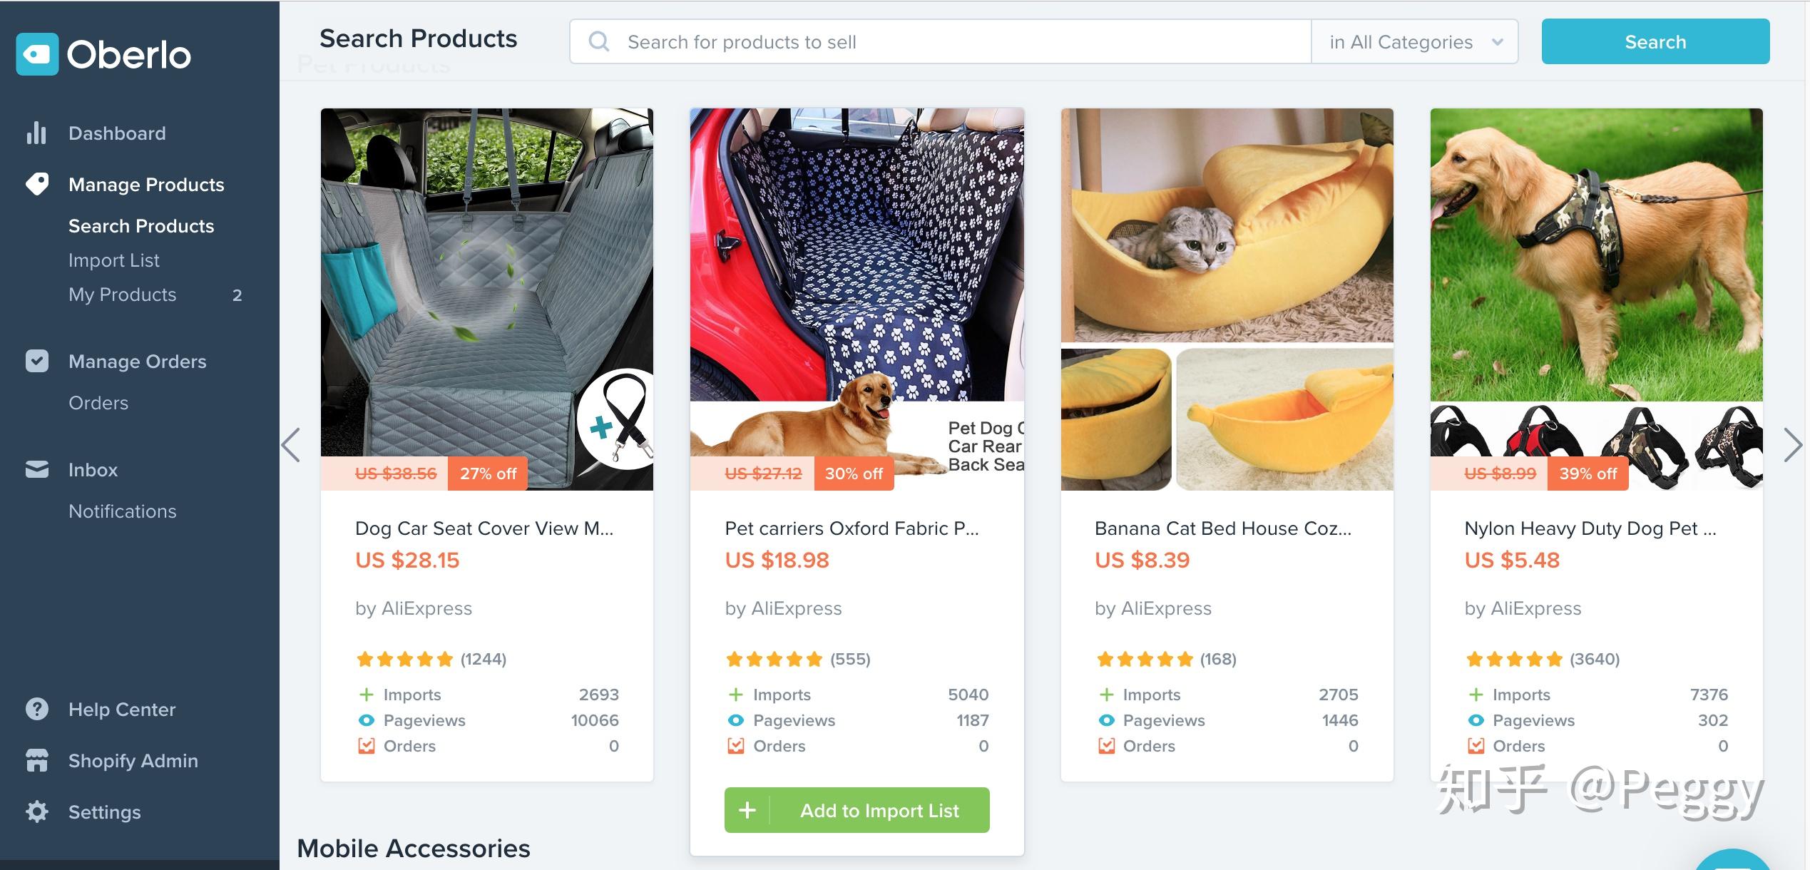
Task: Click the Shopify Admin store icon
Action: 37,760
